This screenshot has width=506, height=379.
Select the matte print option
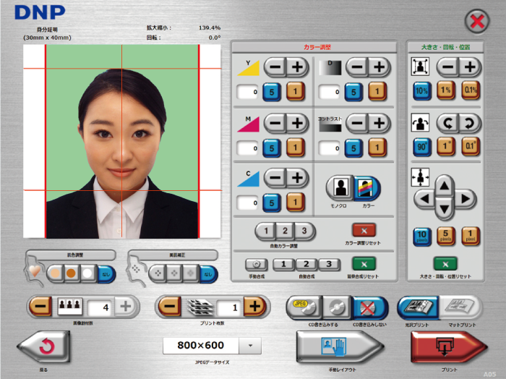458,306
